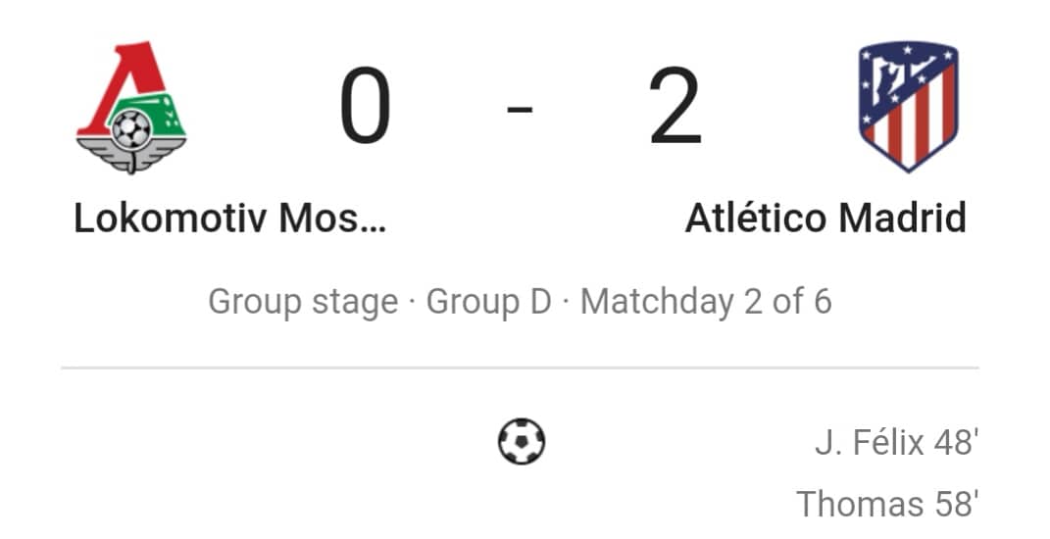
Task: Click the horizontal divider below match info
Action: pyautogui.click(x=521, y=367)
